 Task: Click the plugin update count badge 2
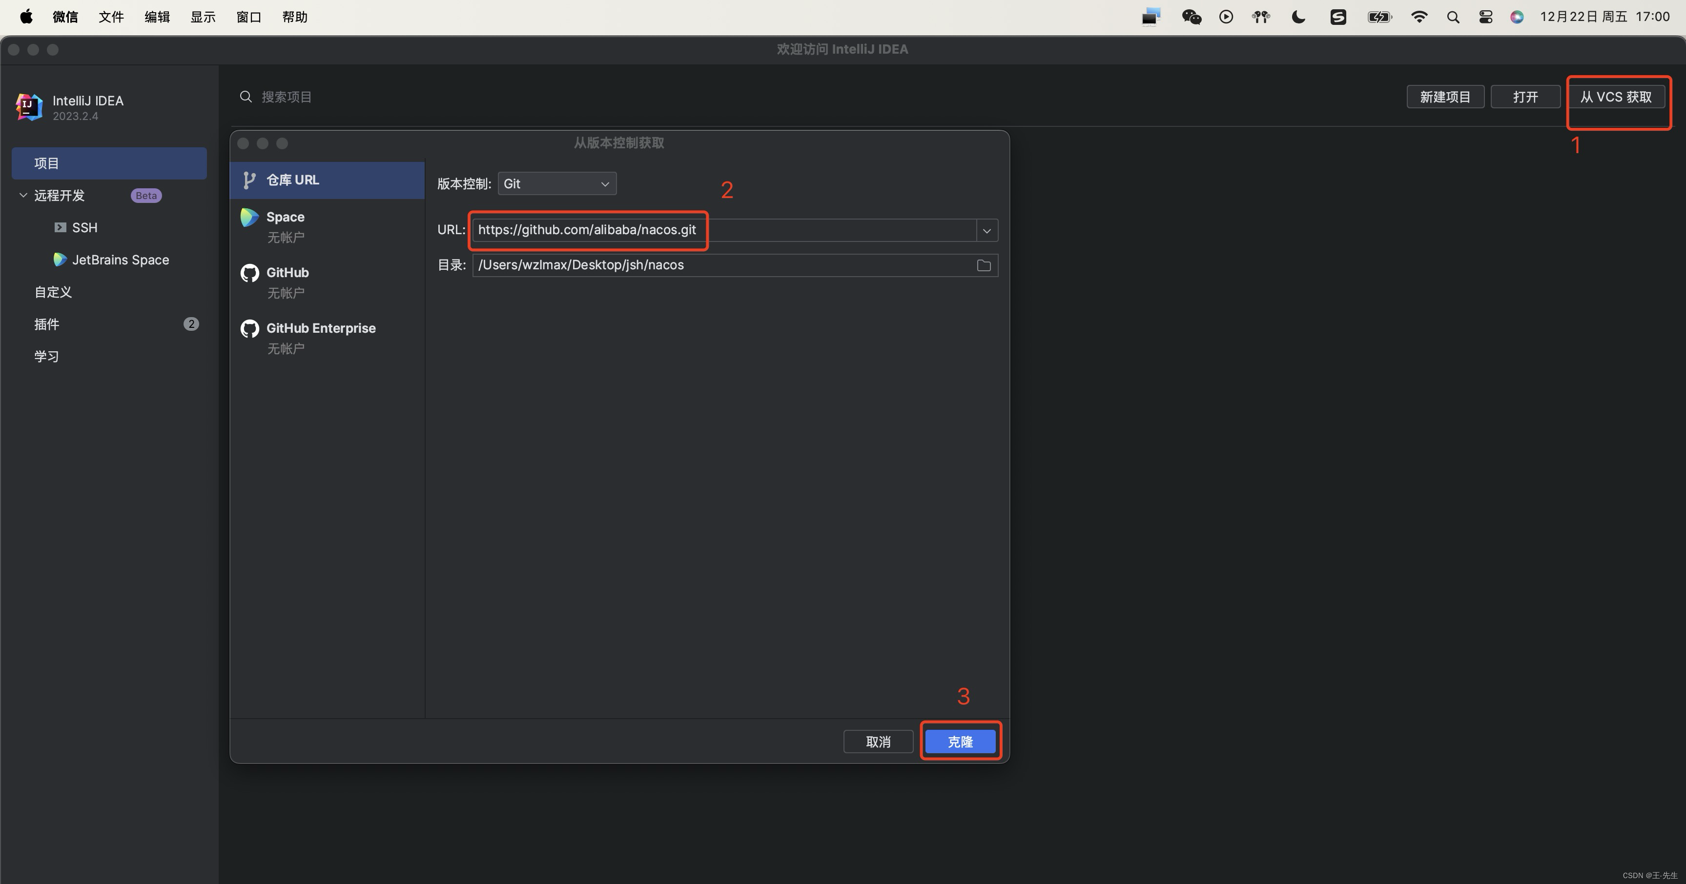(191, 324)
